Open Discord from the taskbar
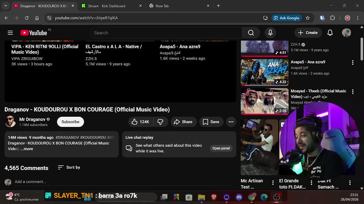This screenshot has height=204, width=364. pos(239,197)
